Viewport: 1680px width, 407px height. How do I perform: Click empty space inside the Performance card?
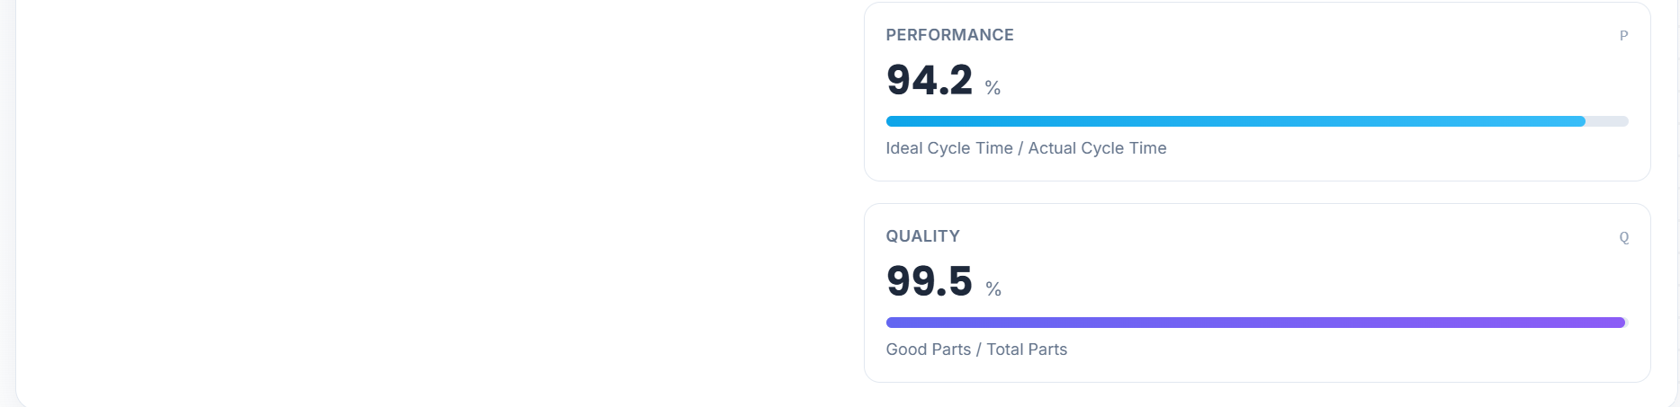pos(1350,72)
